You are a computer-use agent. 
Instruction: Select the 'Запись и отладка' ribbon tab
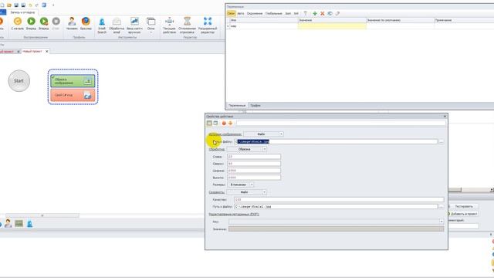tap(22, 12)
